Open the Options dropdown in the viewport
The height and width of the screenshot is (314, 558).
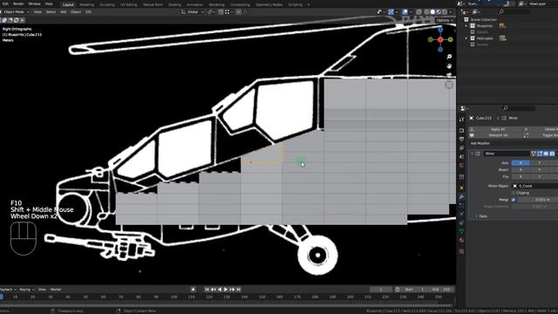click(x=445, y=20)
